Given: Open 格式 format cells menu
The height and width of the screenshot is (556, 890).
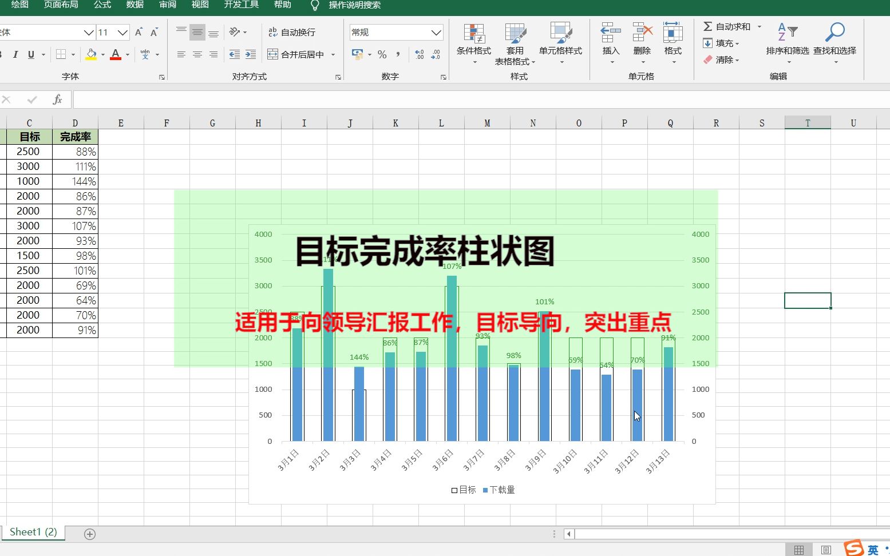Looking at the screenshot, I should (x=673, y=43).
